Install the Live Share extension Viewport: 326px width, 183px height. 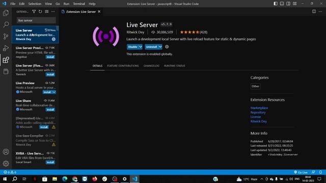(x=50, y=110)
